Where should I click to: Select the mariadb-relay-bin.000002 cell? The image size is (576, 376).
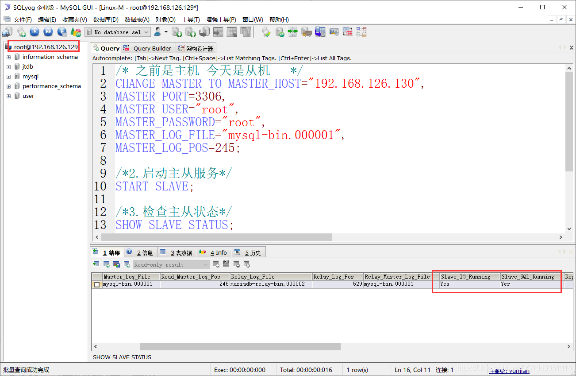(x=271, y=284)
